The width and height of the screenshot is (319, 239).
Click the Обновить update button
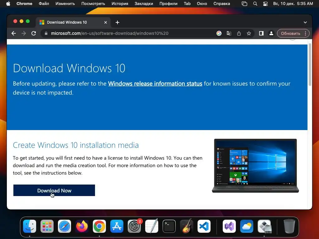tap(291, 33)
